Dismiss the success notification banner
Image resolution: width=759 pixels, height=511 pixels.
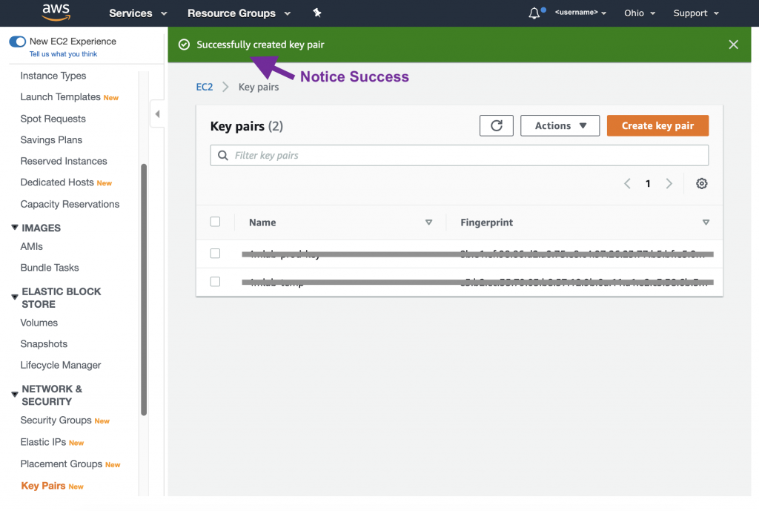(733, 44)
